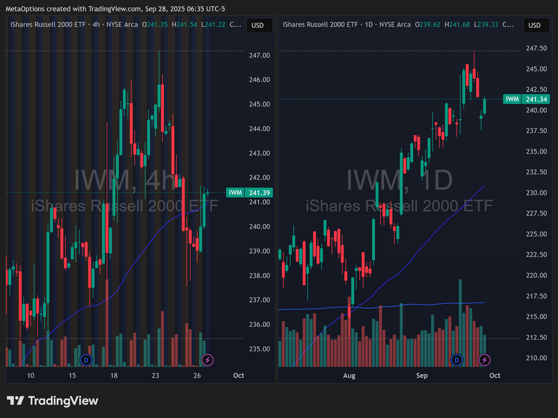Click date label 26 on 4h time axis
The image size is (558, 418).
(x=197, y=376)
